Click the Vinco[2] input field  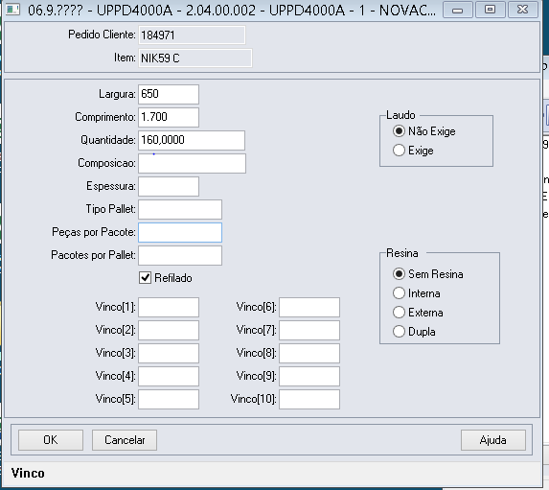(x=169, y=330)
